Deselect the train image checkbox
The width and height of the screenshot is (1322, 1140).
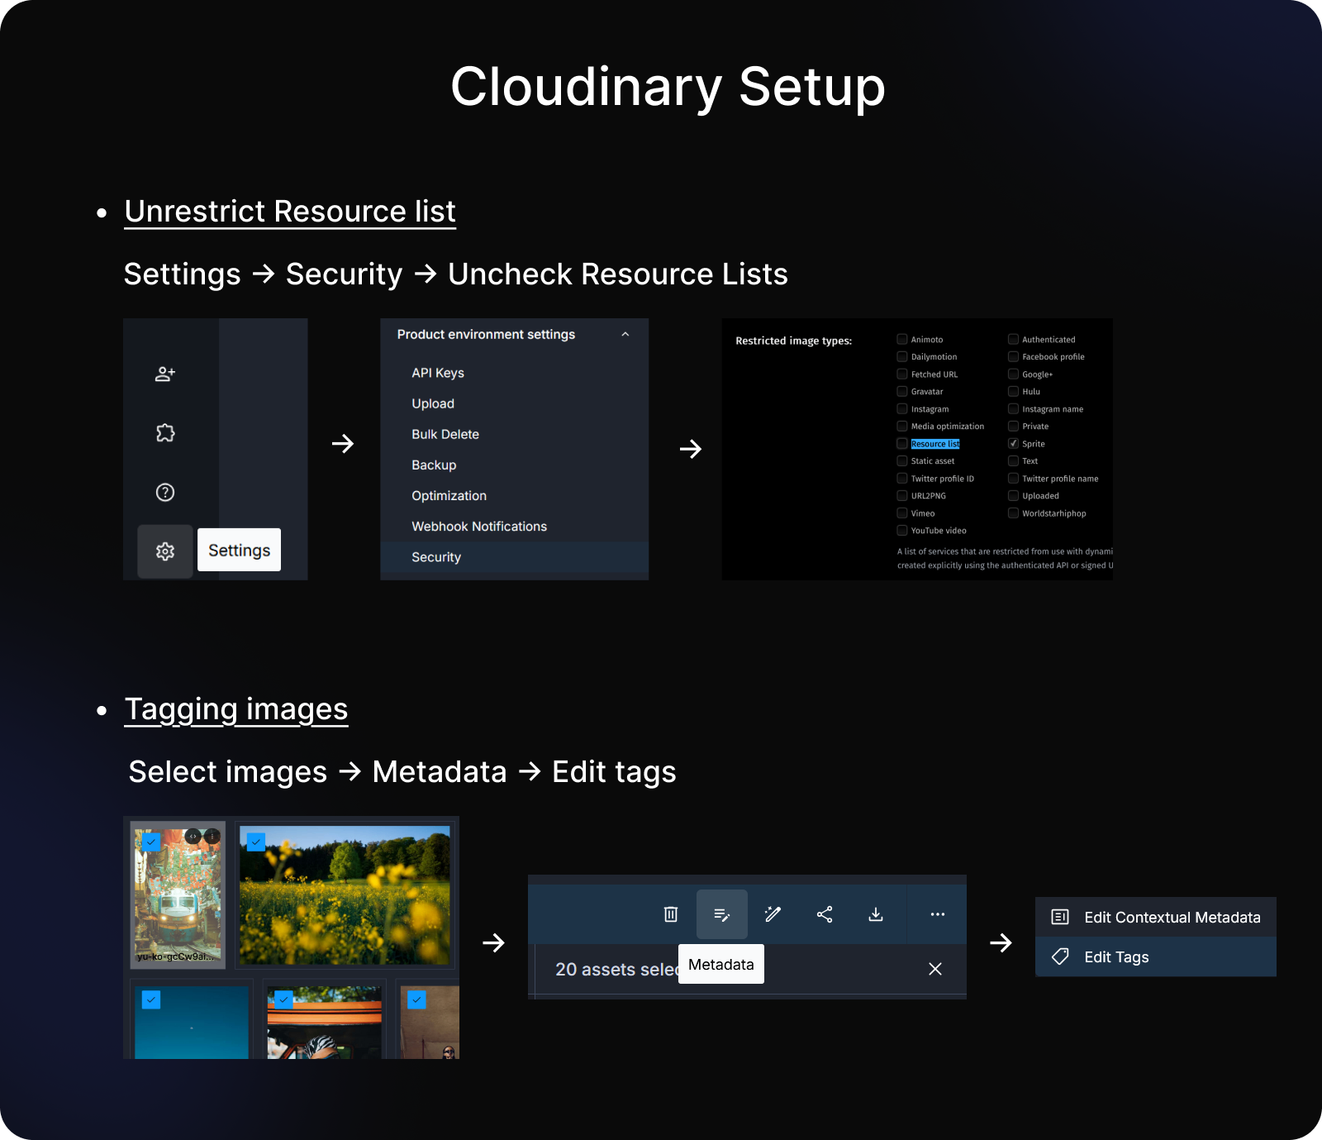pyautogui.click(x=151, y=842)
